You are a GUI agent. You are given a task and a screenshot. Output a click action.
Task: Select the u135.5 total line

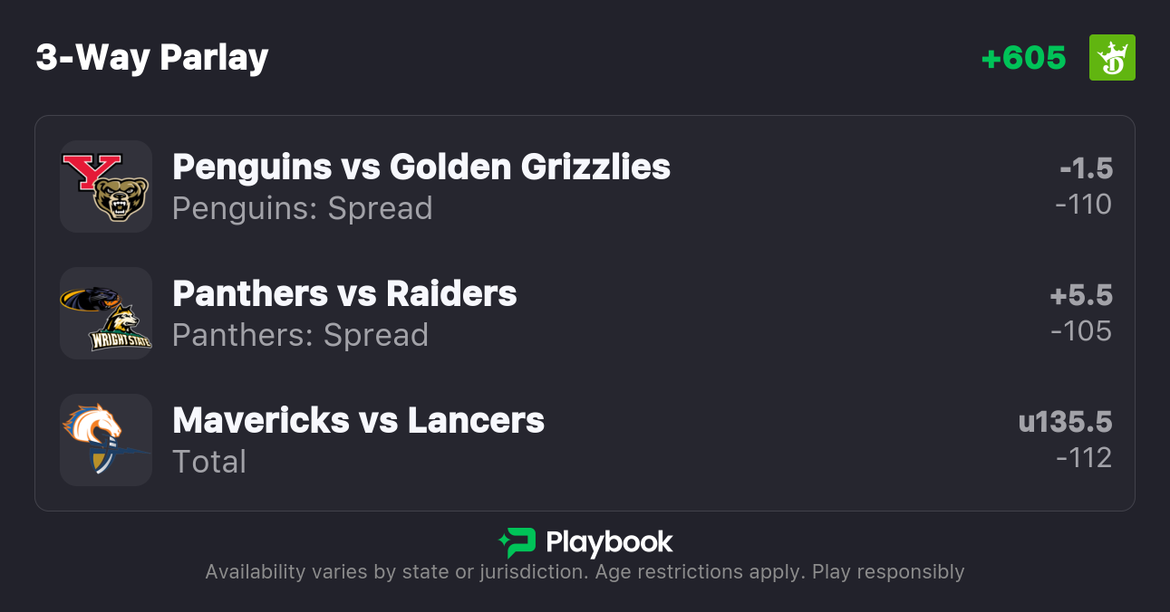coord(1065,422)
